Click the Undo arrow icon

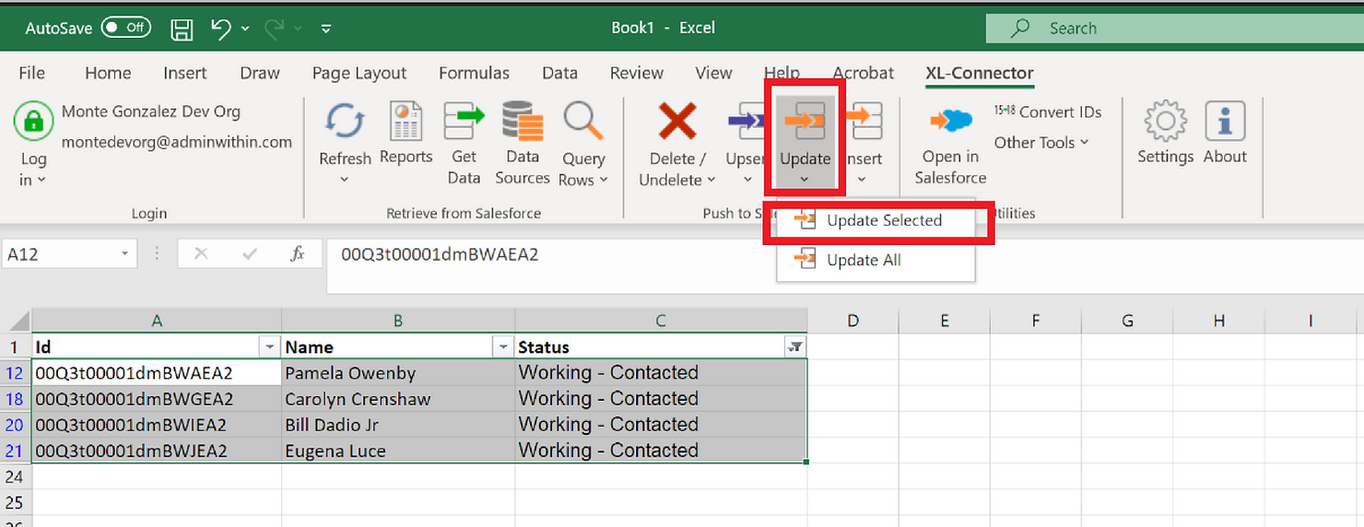click(221, 29)
